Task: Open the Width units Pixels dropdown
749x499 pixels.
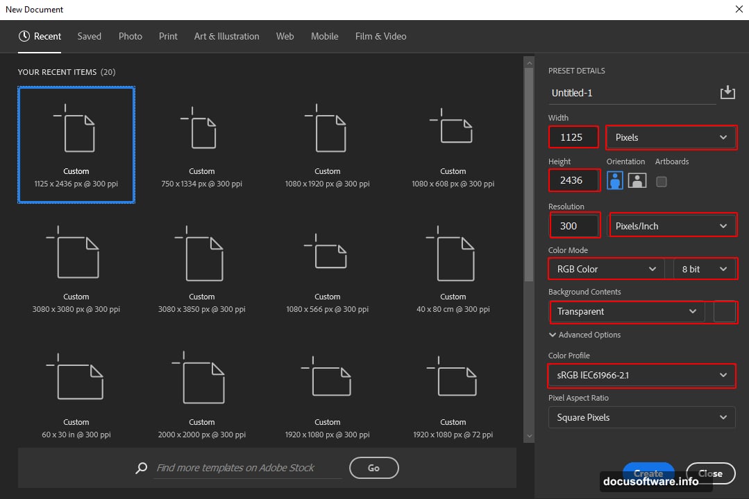Action: tap(671, 137)
